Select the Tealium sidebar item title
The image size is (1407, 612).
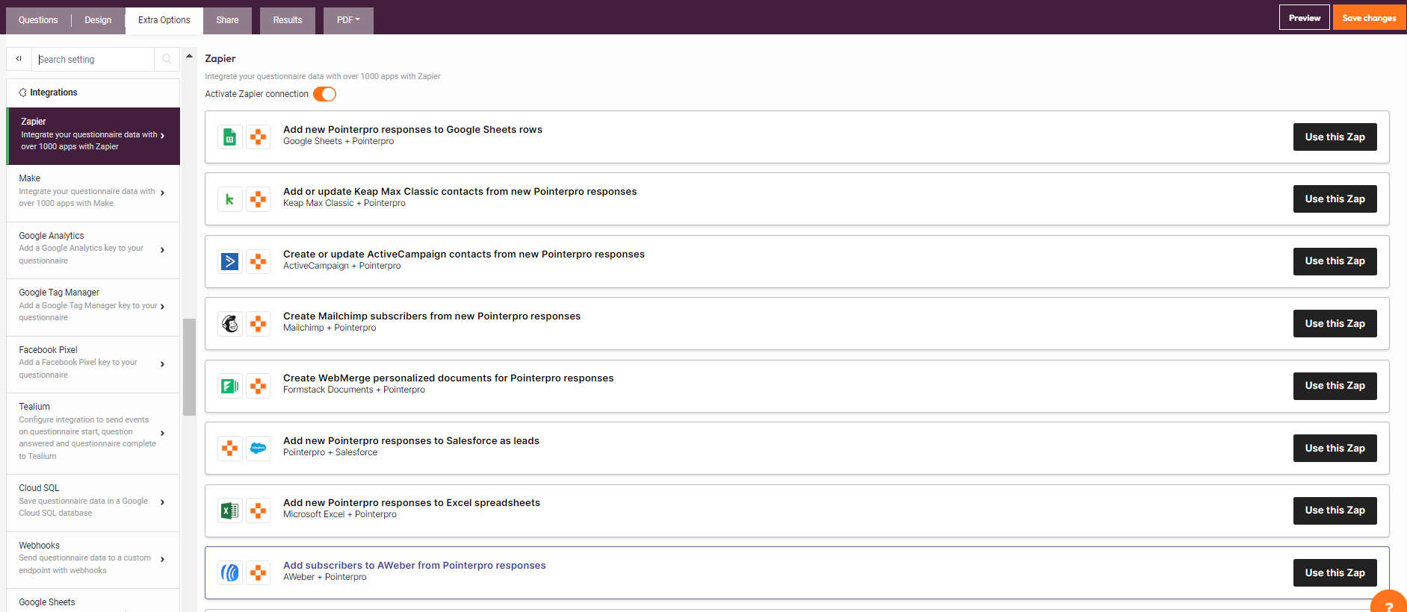coord(34,407)
